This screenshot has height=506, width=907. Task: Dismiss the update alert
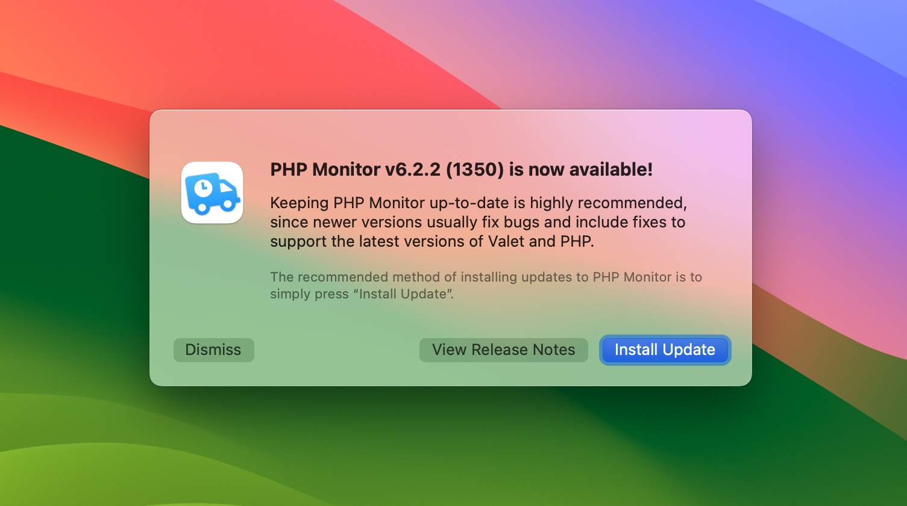[213, 350]
